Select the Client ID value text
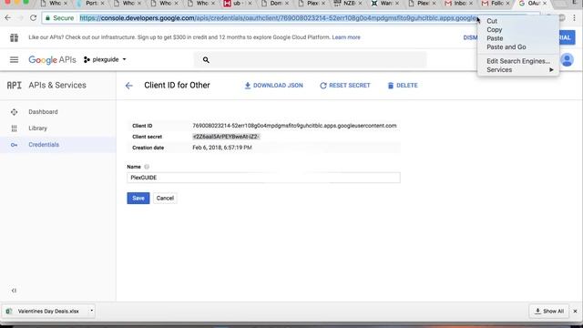The height and width of the screenshot is (328, 583). (294, 126)
